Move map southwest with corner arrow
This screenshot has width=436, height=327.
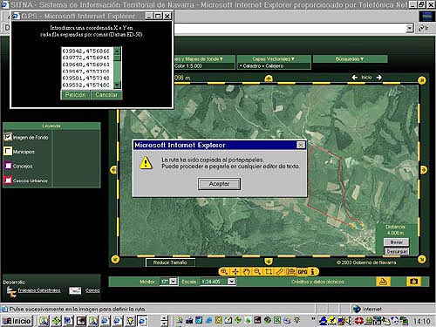click(115, 259)
